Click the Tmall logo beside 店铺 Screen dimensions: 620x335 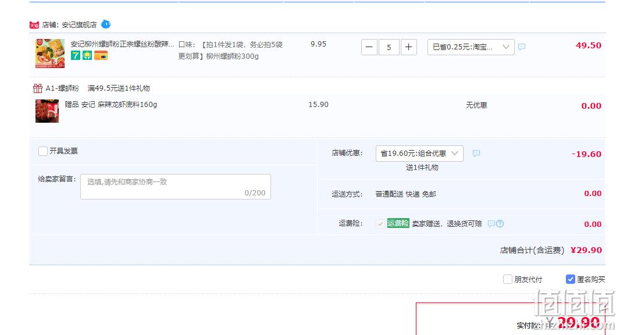coord(34,25)
